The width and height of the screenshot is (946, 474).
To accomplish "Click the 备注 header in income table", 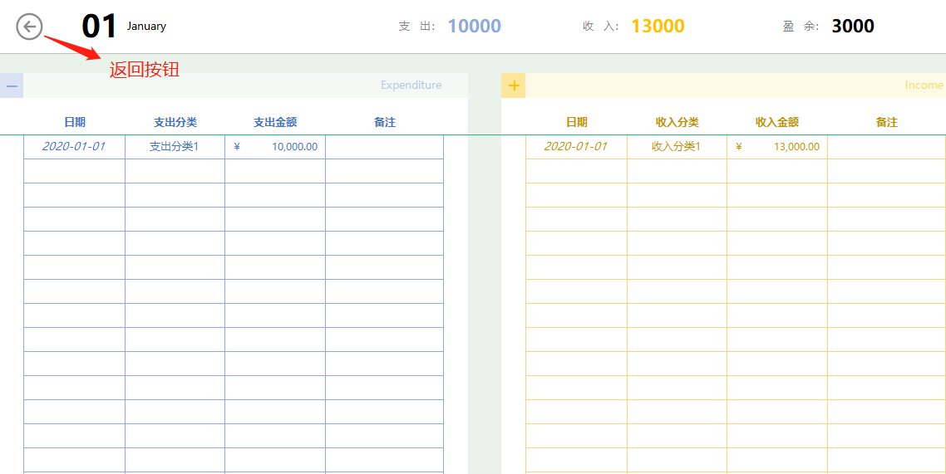I will (887, 122).
